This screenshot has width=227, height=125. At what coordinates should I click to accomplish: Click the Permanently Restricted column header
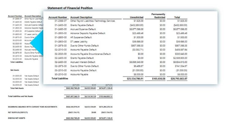click(158, 16)
